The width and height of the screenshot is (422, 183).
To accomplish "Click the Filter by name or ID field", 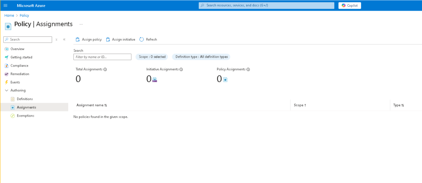I will 102,57.
